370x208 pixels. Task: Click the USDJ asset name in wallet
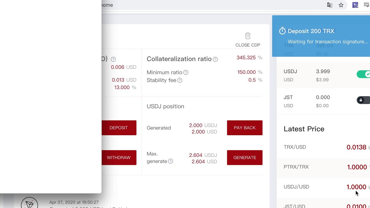pyautogui.click(x=290, y=71)
